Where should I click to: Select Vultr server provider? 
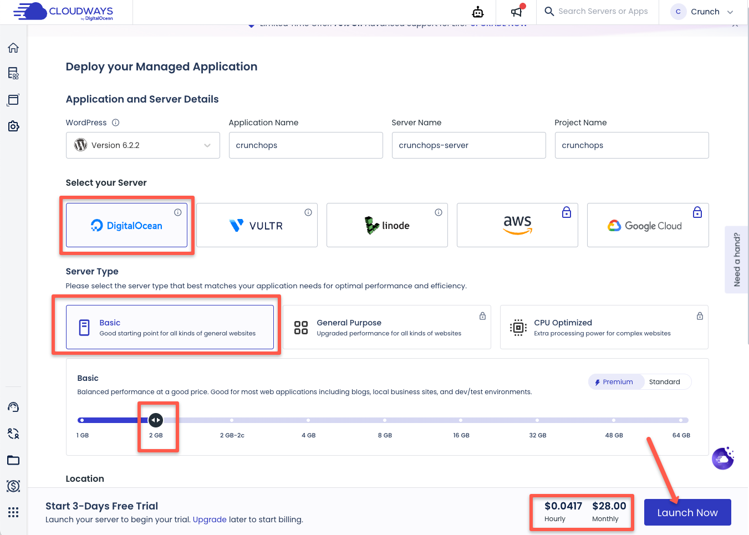coord(257,225)
